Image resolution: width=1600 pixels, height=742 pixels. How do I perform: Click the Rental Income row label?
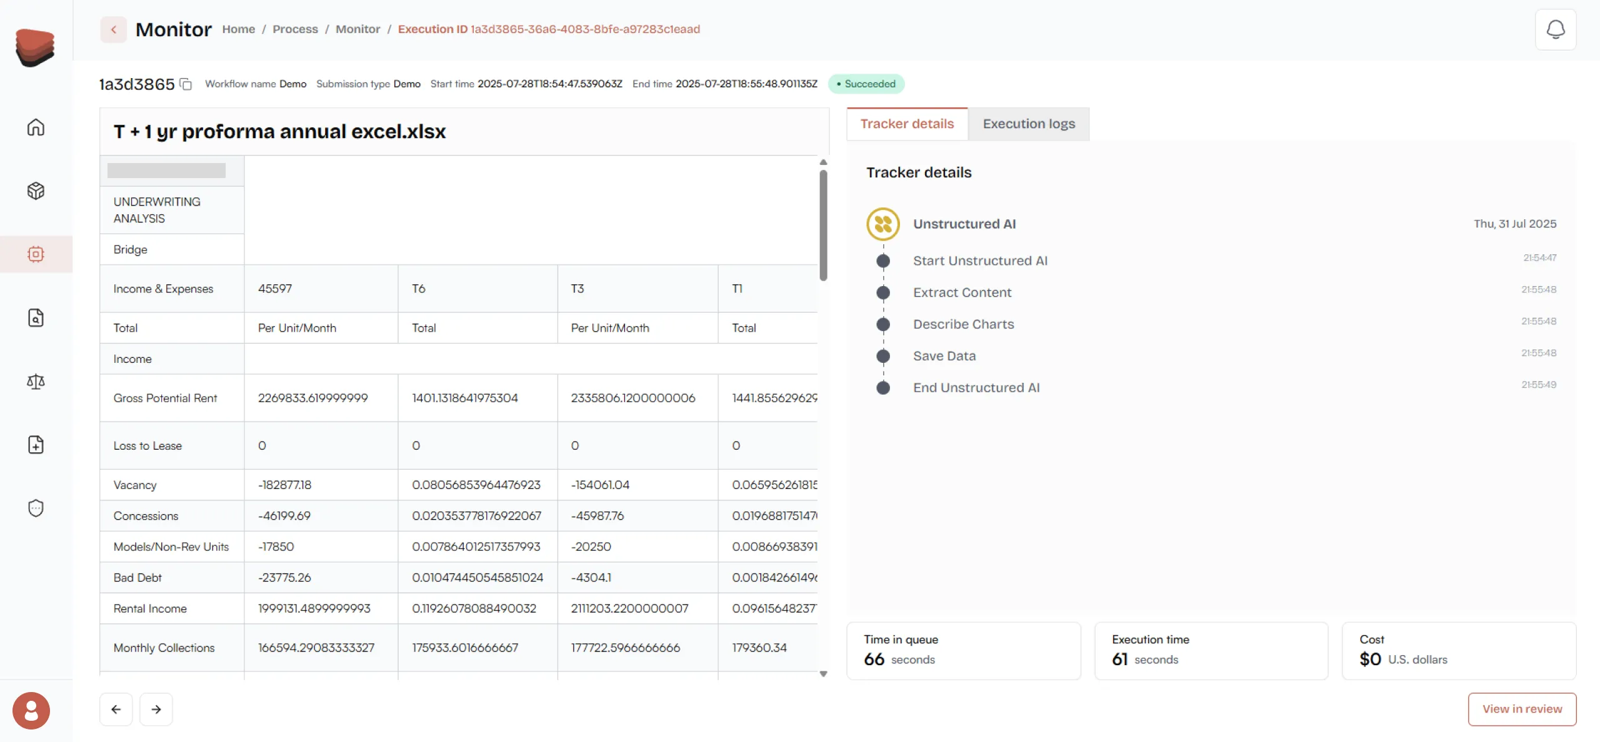pos(150,608)
